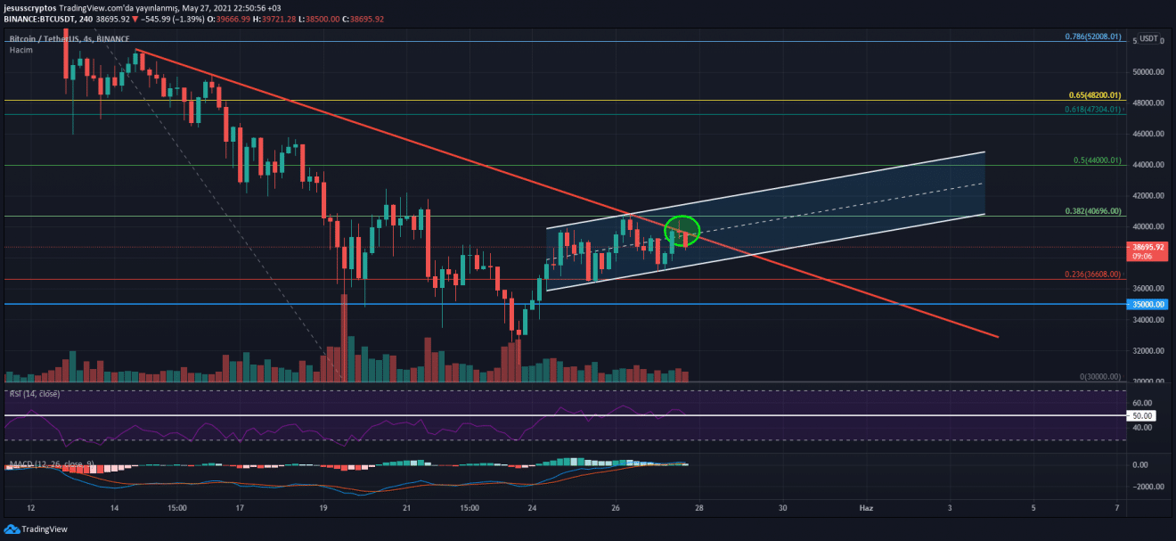1176x541 pixels.
Task: Open RSI (14, close) indicator legend
Action: 35,393
